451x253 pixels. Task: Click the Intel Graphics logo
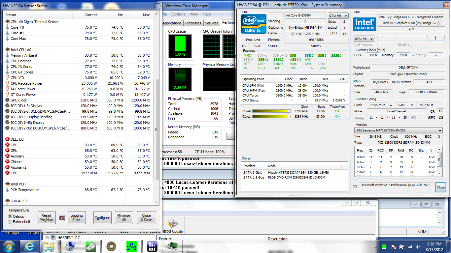point(364,24)
